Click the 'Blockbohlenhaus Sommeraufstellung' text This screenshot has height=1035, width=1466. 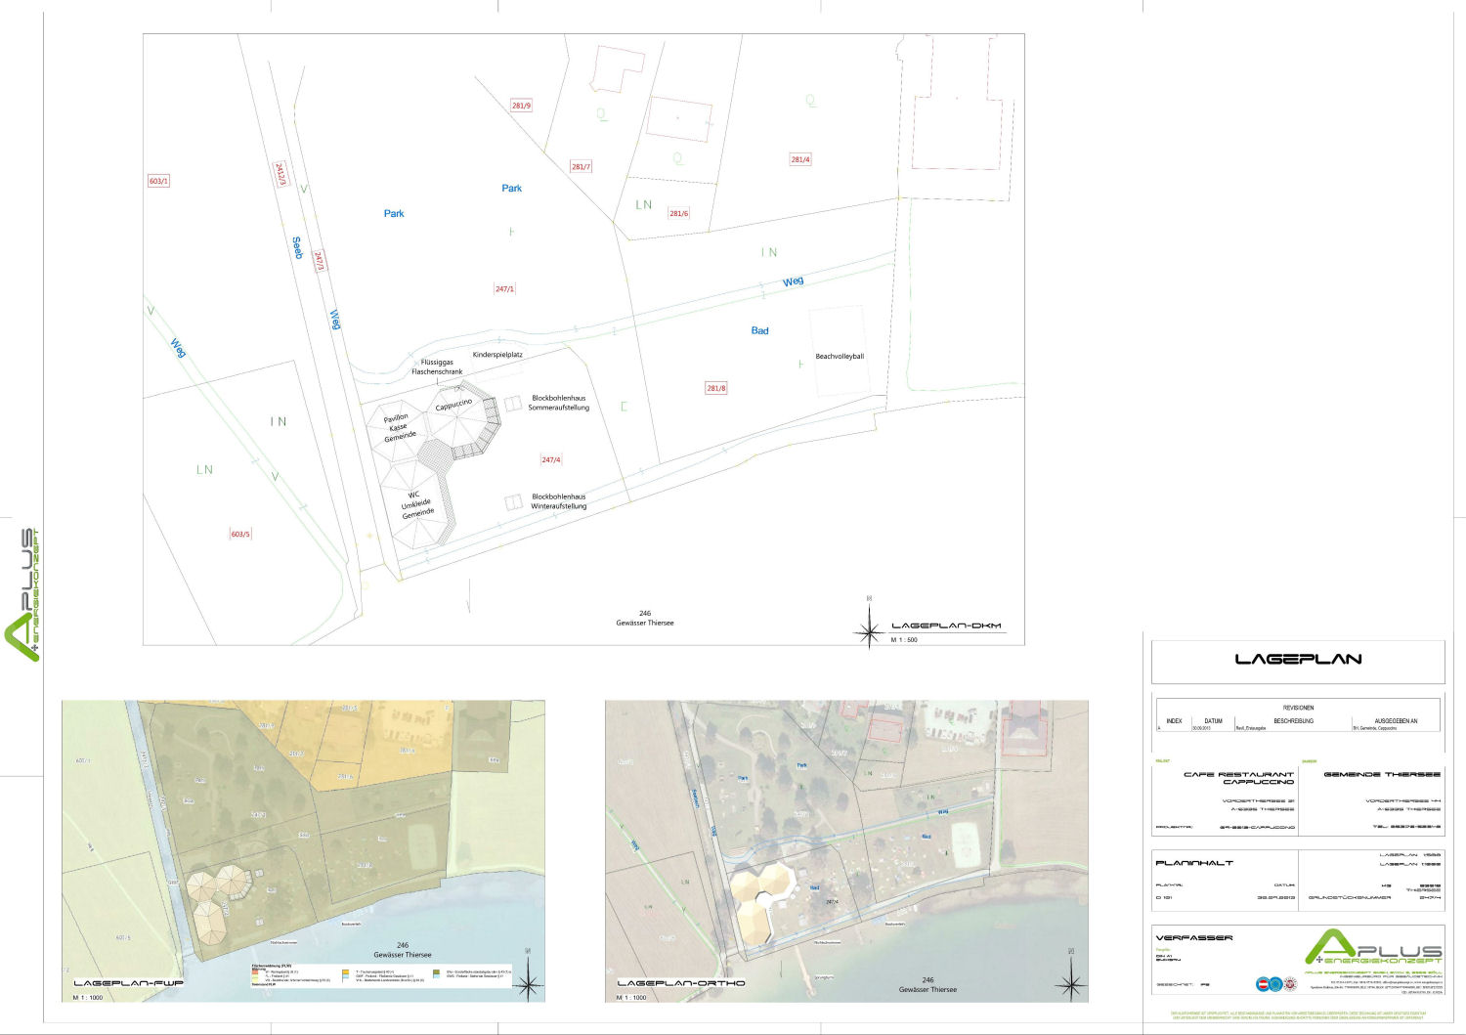(559, 403)
